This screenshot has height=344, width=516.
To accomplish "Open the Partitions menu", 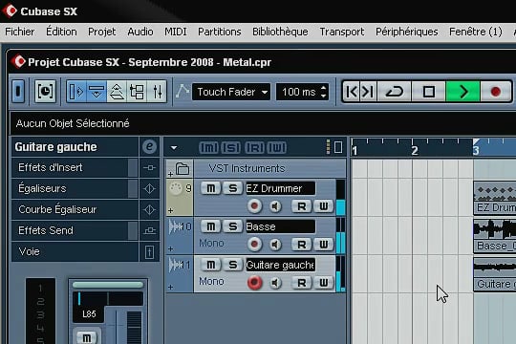I will tap(220, 32).
